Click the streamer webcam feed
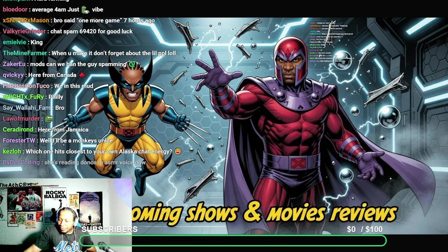Screen dimensions: 448x252 66,215
